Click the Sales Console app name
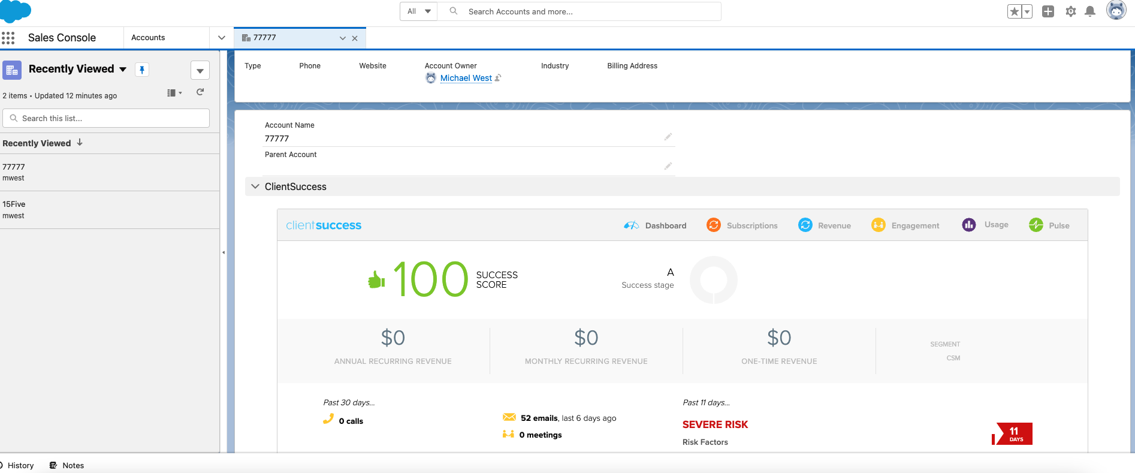Viewport: 1135px width, 473px height. [x=62, y=38]
